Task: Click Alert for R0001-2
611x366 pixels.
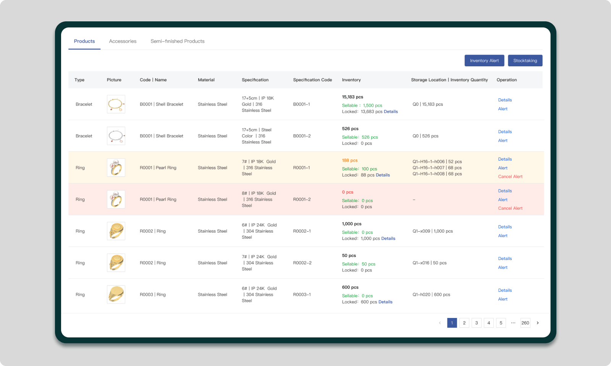Action: (503, 199)
